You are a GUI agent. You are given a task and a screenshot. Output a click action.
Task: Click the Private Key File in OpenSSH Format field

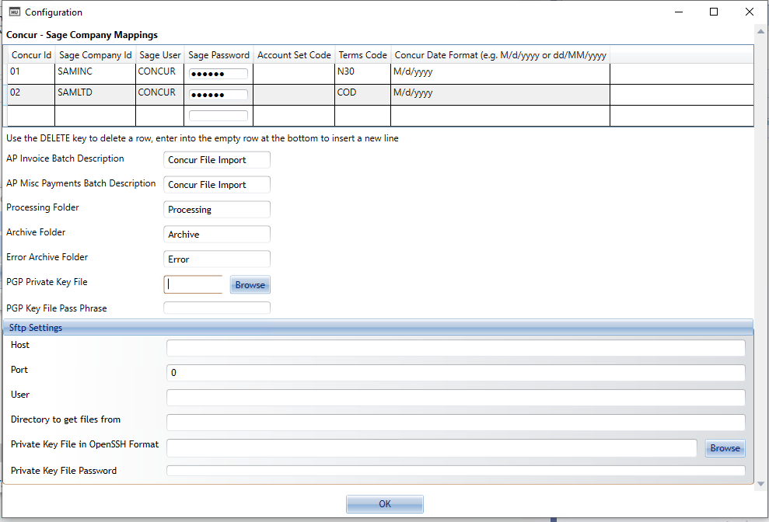432,448
